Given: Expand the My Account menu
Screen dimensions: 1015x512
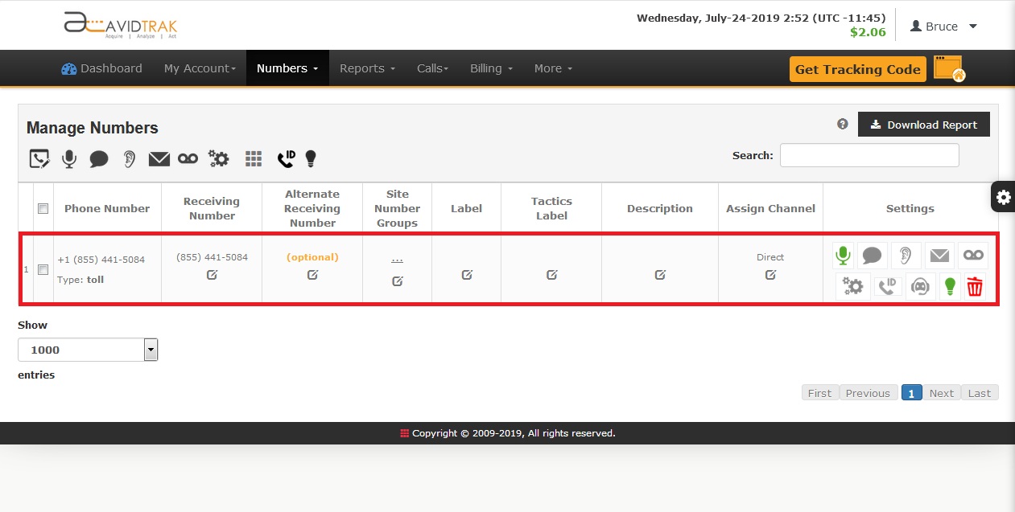Looking at the screenshot, I should click(x=200, y=68).
